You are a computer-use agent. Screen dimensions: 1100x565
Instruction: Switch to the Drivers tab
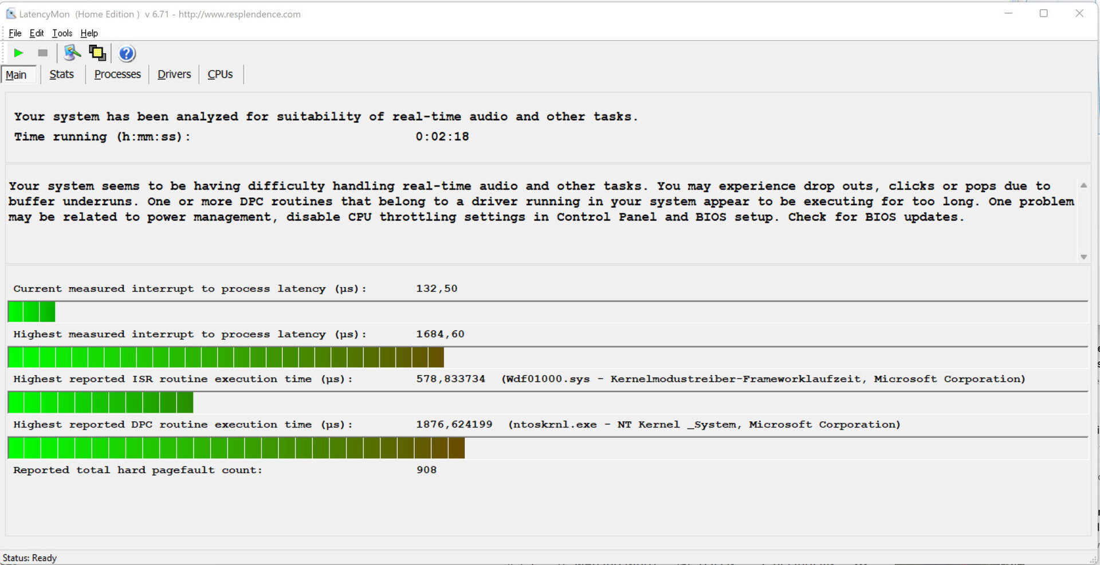[x=174, y=74]
